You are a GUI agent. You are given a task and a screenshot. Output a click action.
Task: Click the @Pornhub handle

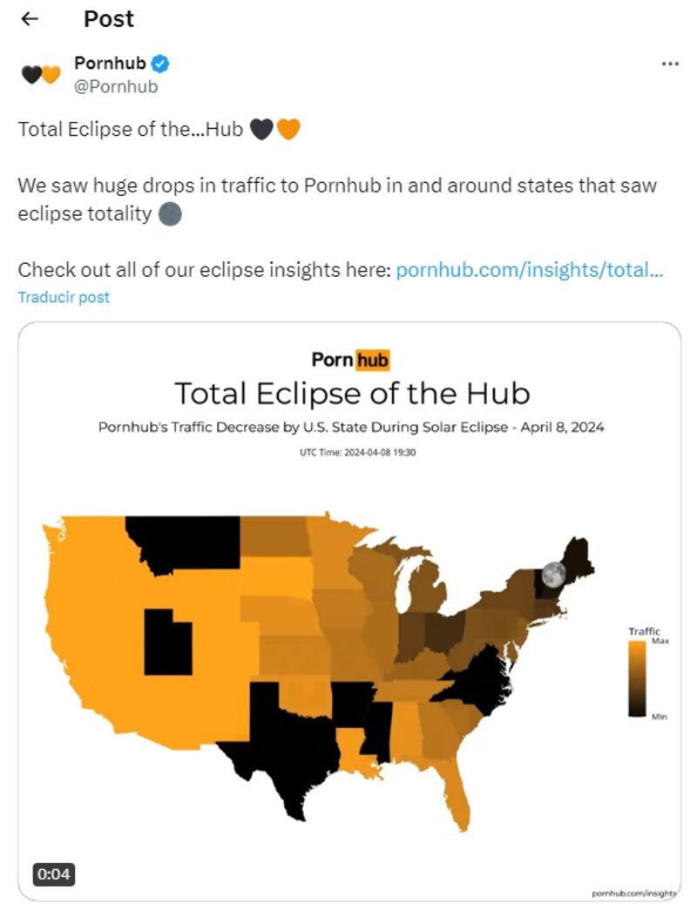click(x=116, y=86)
